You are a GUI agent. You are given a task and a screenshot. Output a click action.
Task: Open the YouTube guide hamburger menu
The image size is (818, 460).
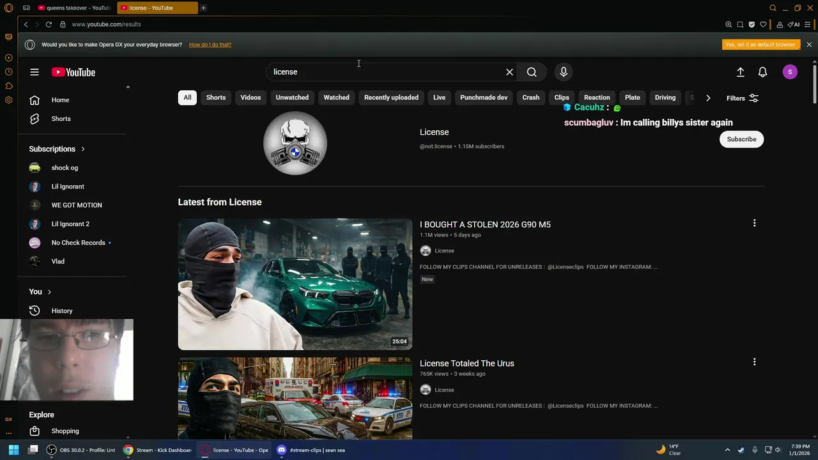(35, 72)
